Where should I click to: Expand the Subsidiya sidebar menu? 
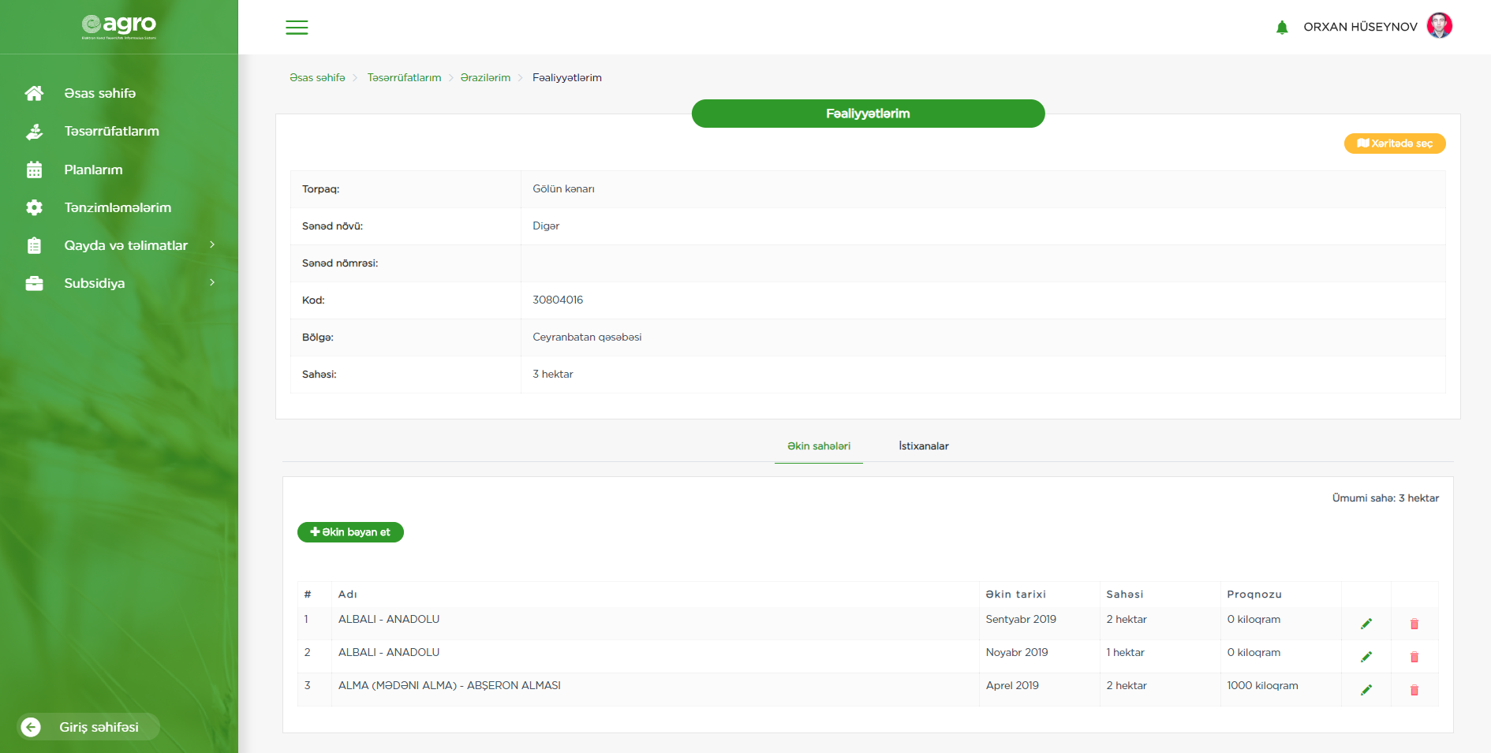click(211, 283)
